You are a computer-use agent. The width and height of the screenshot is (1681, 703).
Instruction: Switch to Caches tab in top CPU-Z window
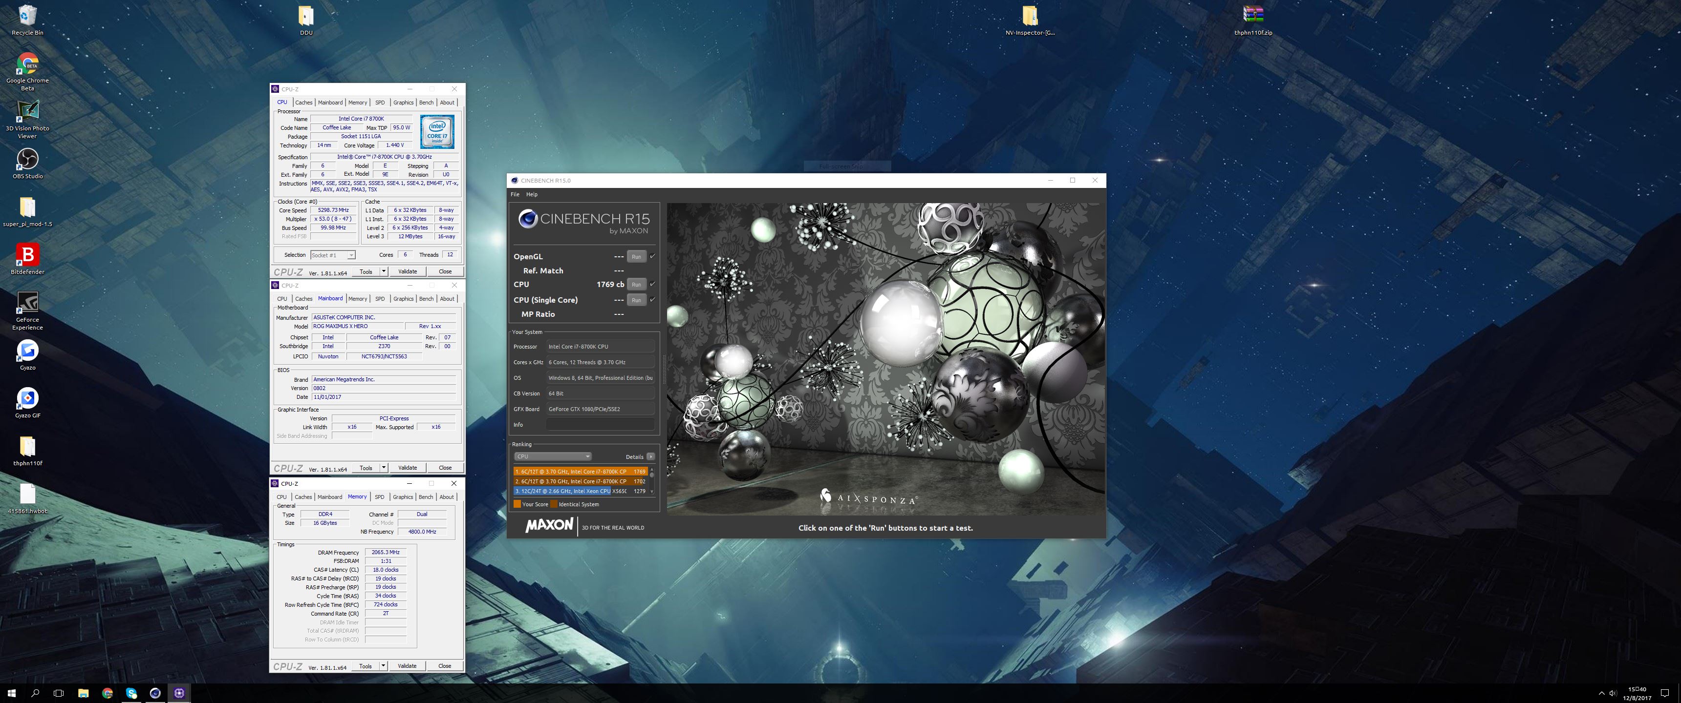303,103
